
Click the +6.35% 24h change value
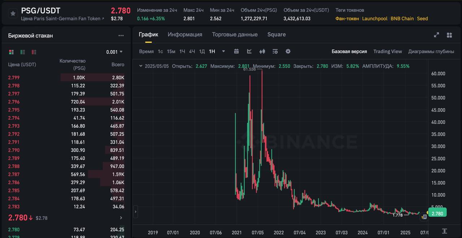[x=157, y=18]
